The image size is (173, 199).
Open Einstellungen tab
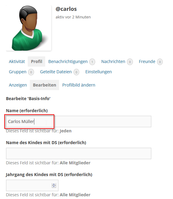pos(99,72)
